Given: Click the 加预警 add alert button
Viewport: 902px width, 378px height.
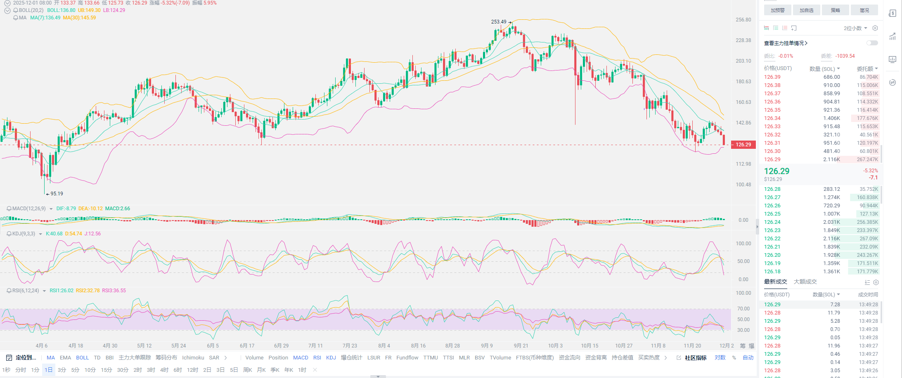Looking at the screenshot, I should tap(777, 10).
